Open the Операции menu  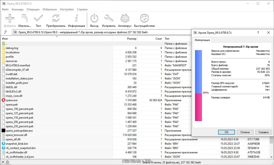(x=33, y=9)
